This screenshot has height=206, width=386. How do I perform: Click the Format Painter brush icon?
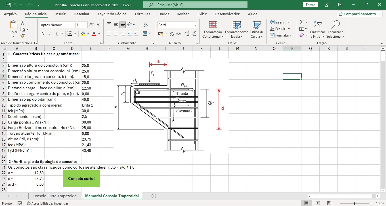point(22,36)
